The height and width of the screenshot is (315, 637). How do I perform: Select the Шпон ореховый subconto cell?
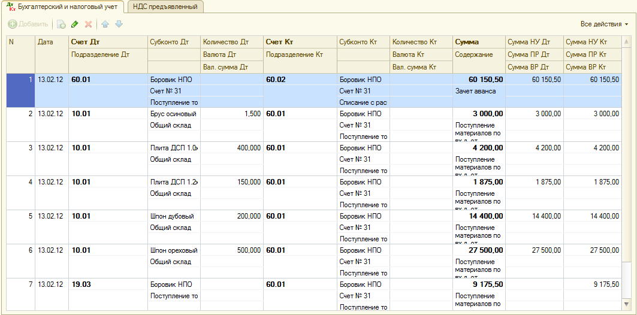(x=174, y=250)
